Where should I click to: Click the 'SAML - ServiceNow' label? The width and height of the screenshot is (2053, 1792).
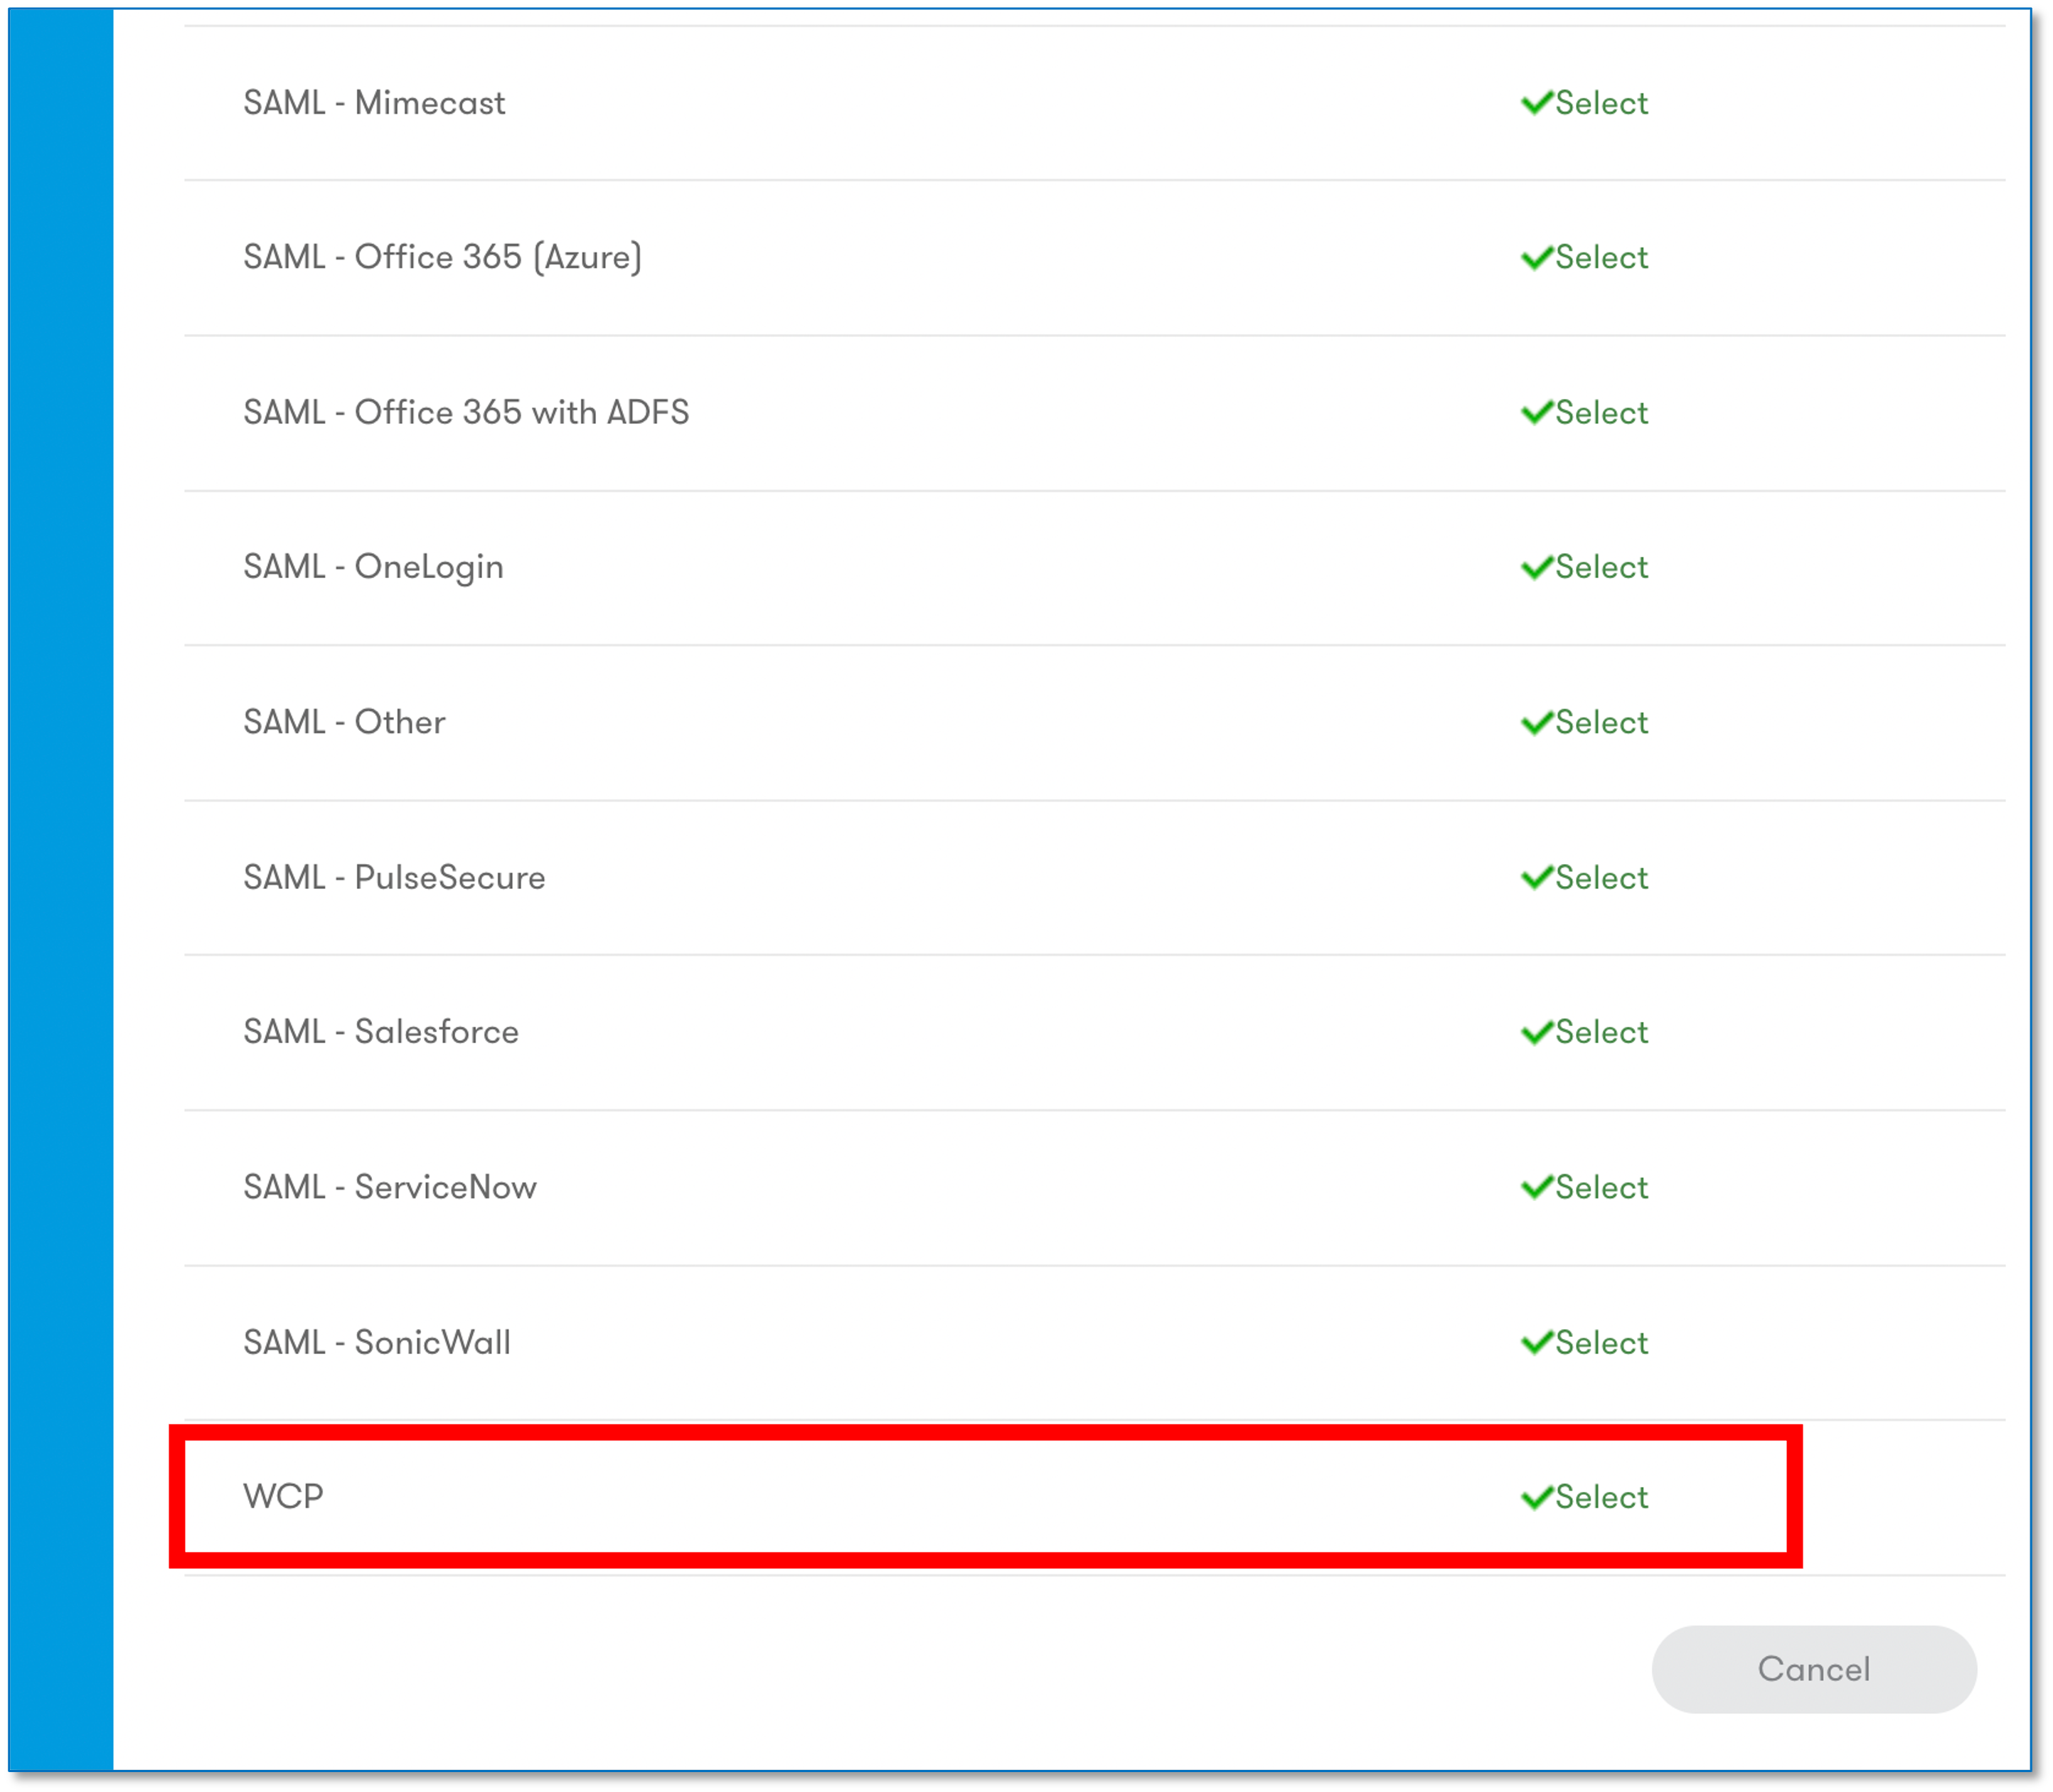[x=390, y=1188]
